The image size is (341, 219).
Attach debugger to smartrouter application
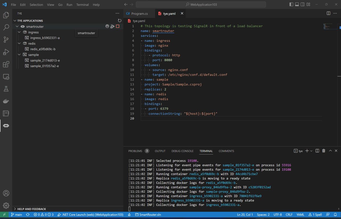[x=113, y=26]
